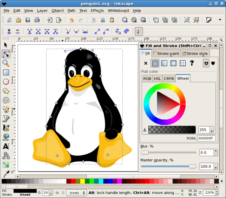
Task: Click Master opacity spinner arrows
Action: (216, 166)
